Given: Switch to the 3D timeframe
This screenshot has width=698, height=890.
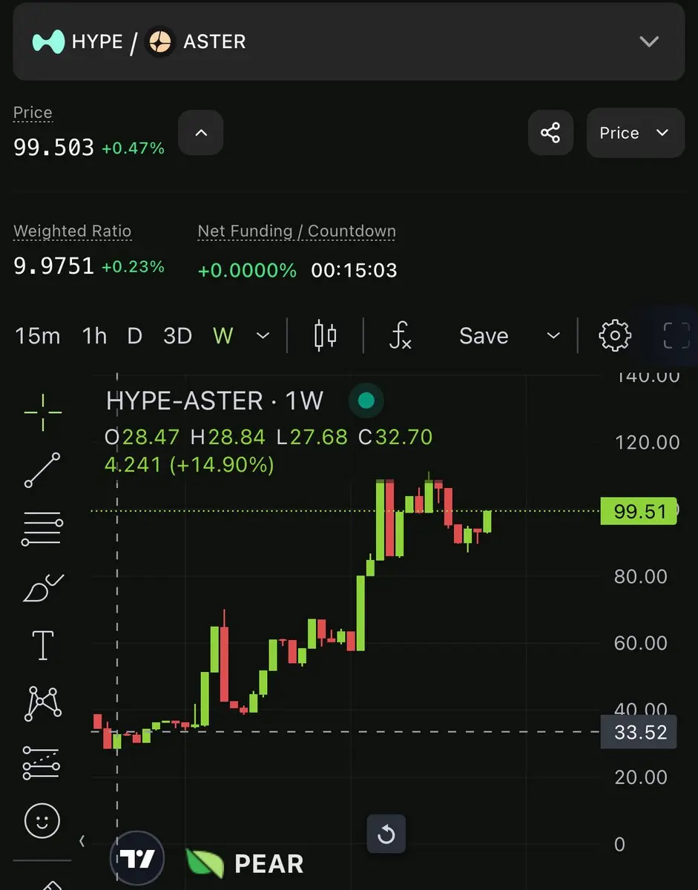Looking at the screenshot, I should 177,336.
